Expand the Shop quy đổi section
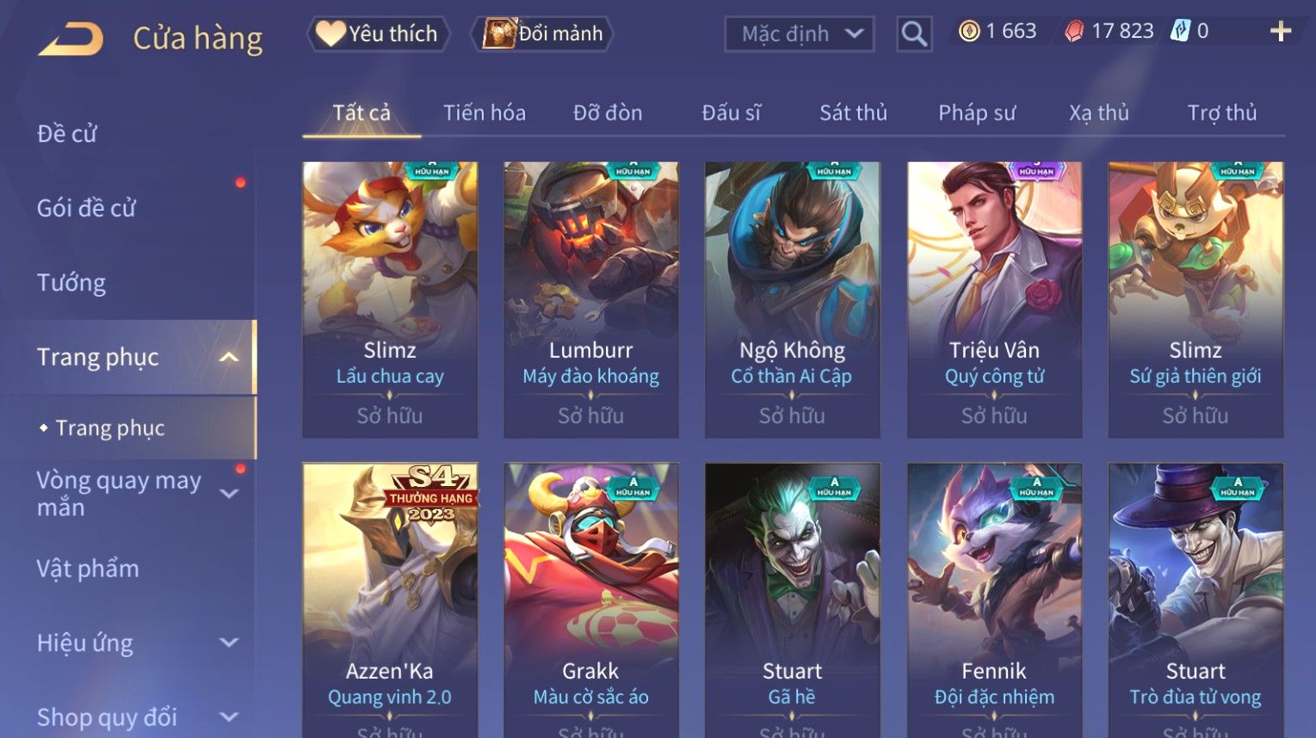1316x738 pixels. point(229,716)
